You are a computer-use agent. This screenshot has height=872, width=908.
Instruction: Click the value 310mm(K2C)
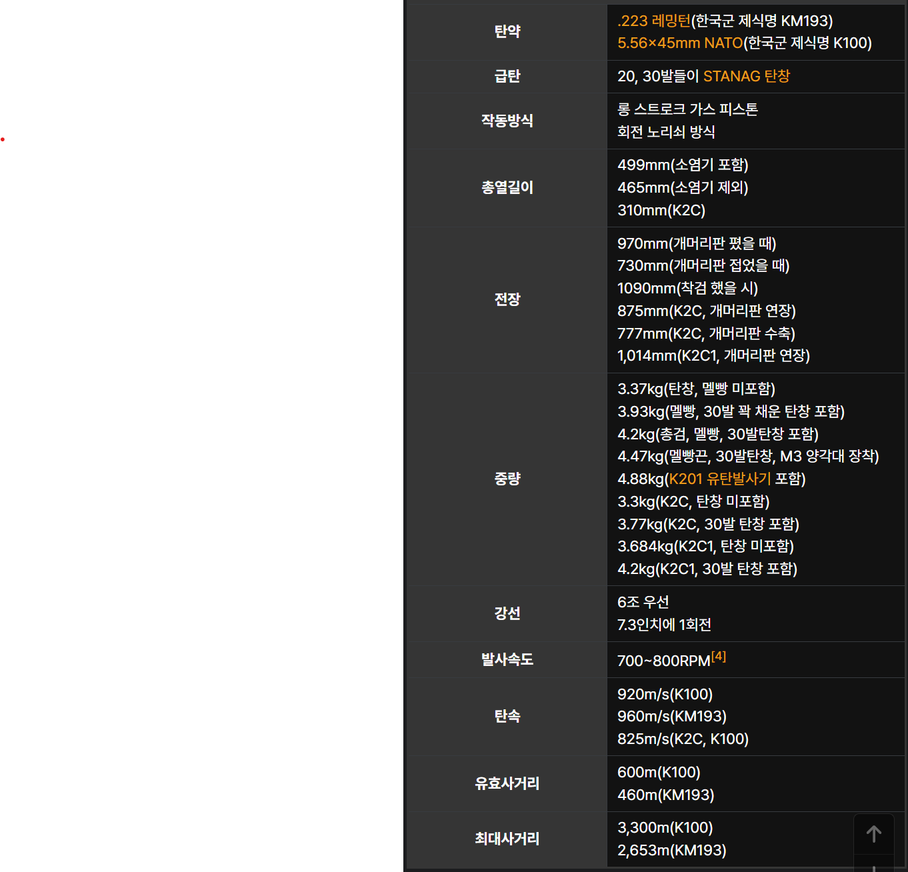point(661,211)
